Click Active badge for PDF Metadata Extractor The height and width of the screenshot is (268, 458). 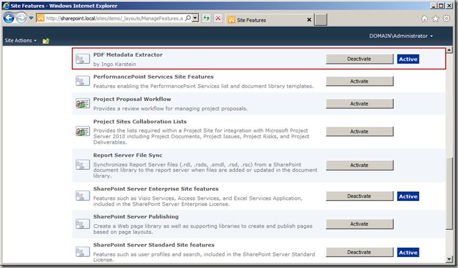point(408,59)
